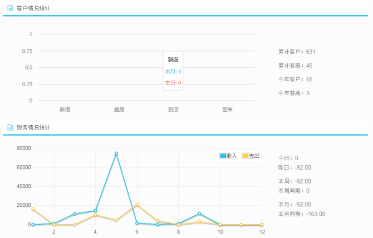373x238 pixels.
Task: Click the 支出 data point at month 6
Action: tap(137, 205)
